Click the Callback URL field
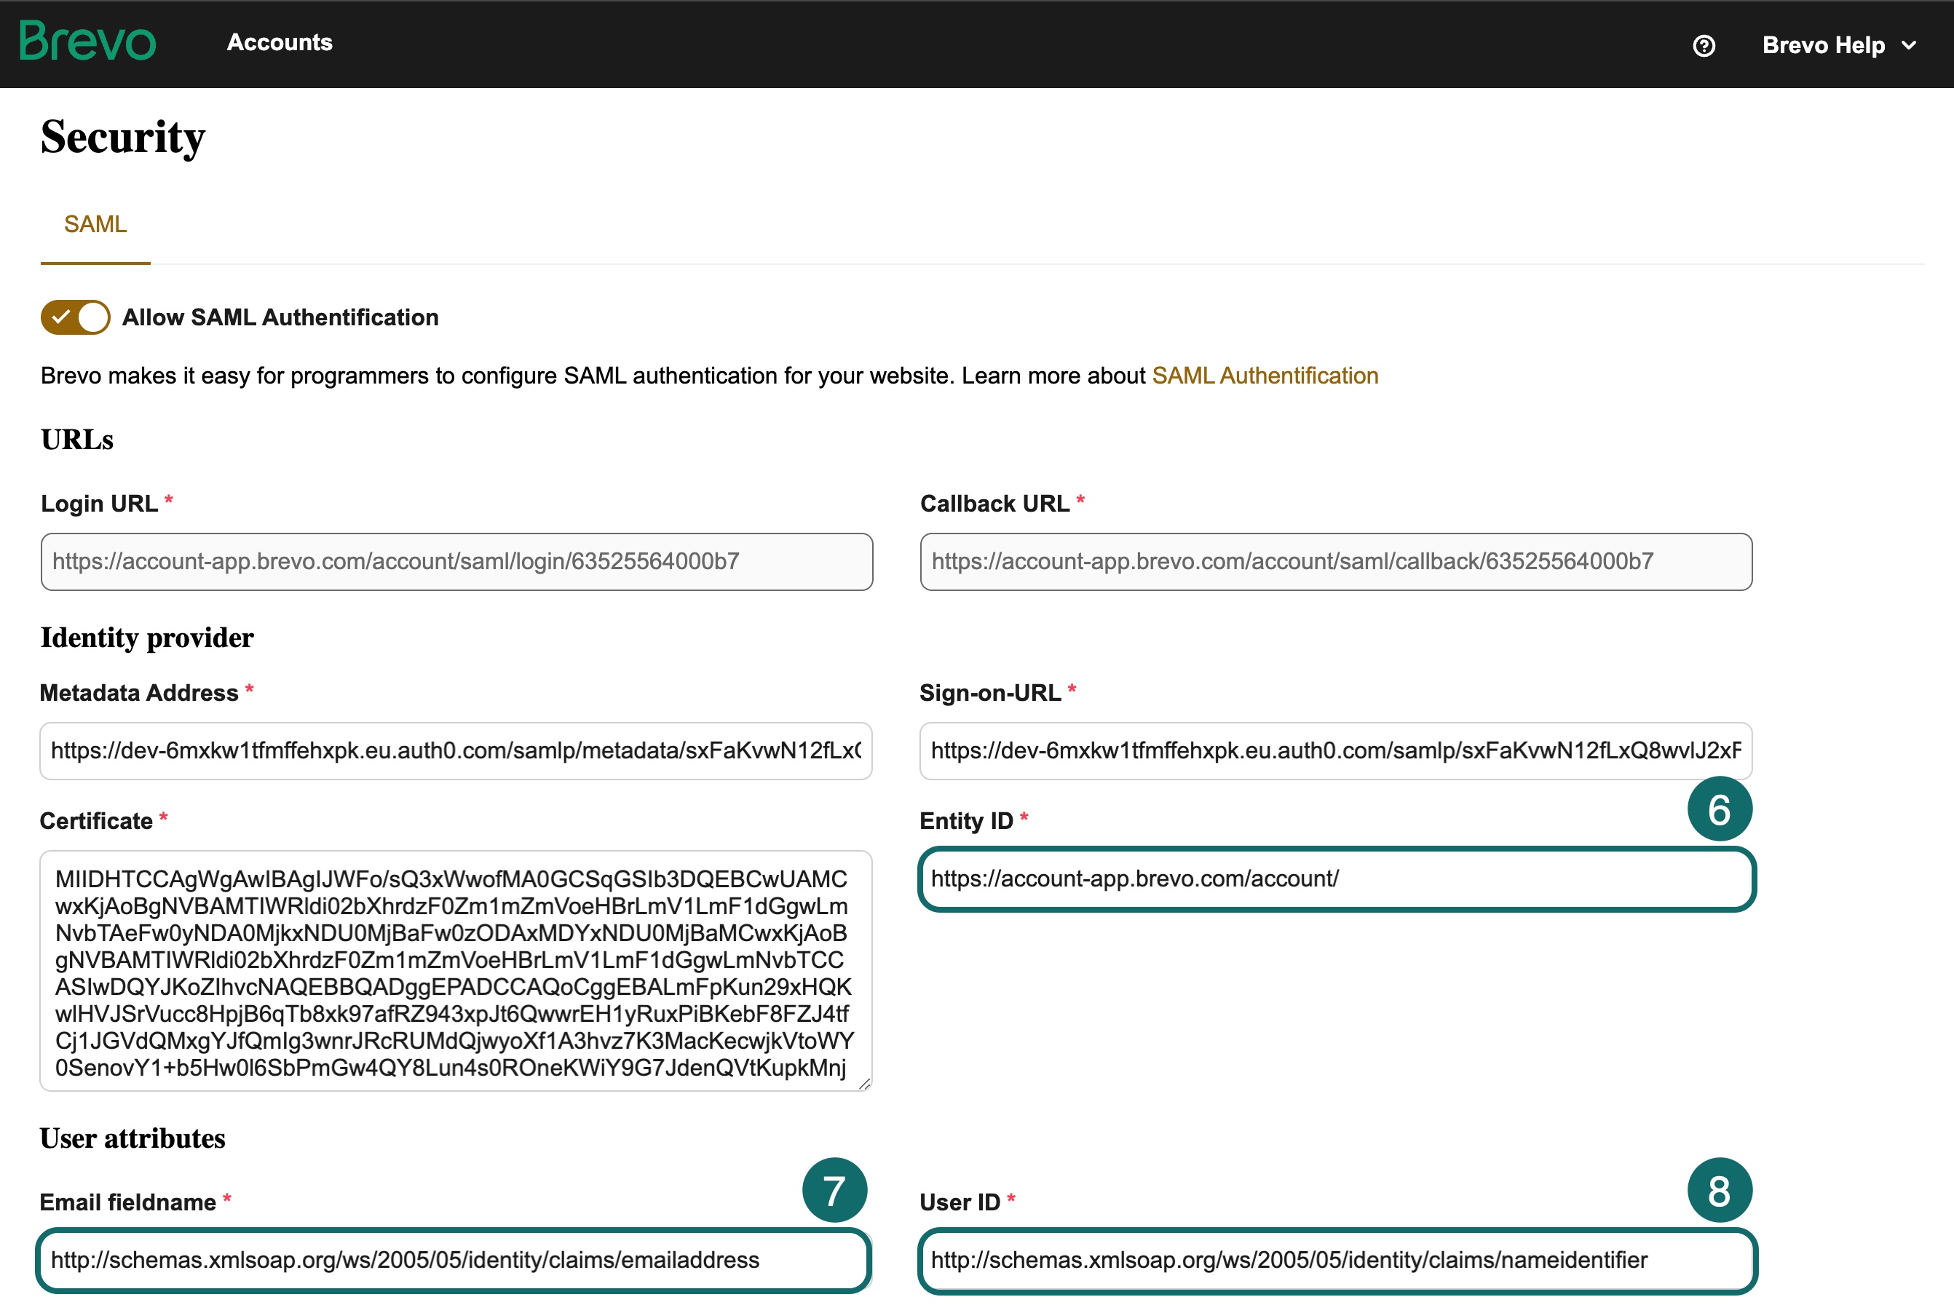This screenshot has height=1313, width=1954. point(1336,562)
